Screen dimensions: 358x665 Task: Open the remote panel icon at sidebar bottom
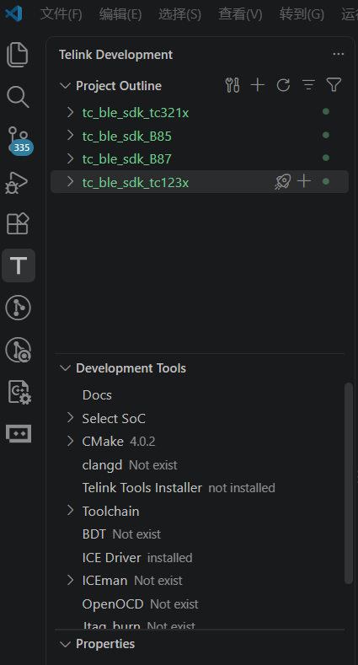[x=19, y=433]
